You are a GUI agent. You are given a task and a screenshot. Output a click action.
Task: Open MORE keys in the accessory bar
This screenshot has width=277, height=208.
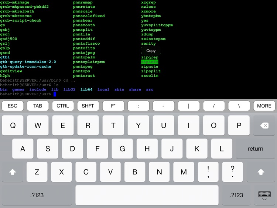click(264, 106)
